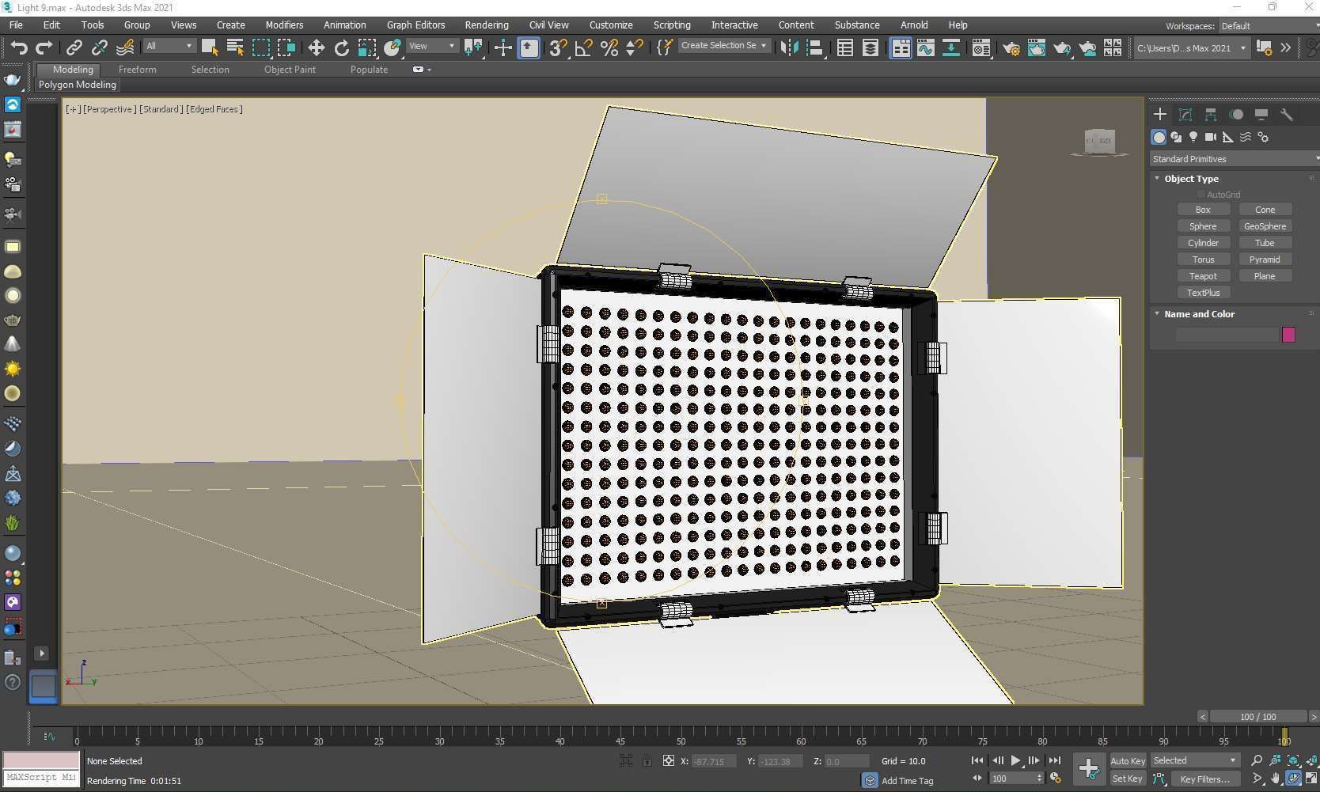Start a Render Production teapot render
1320x792 pixels.
coord(1062,47)
